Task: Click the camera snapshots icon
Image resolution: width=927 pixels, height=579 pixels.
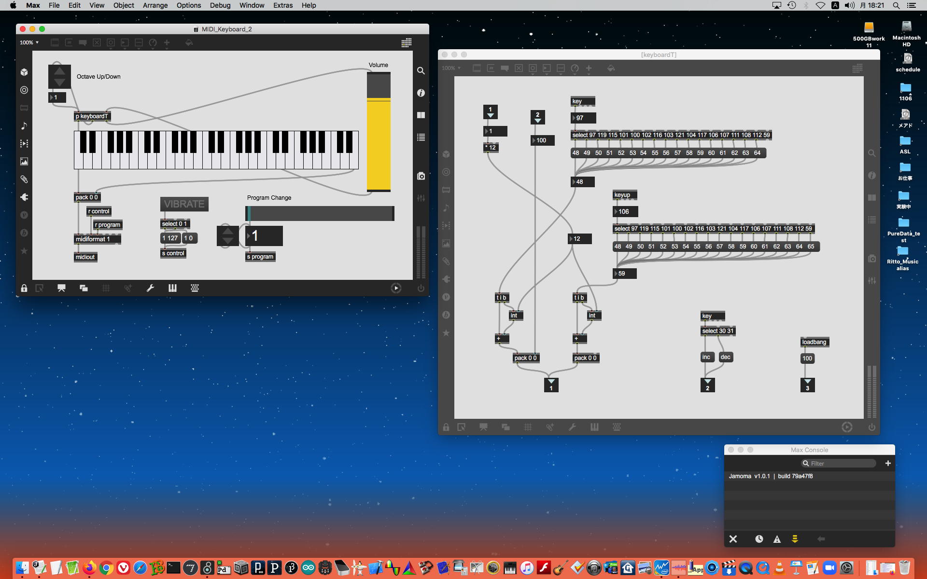Action: point(421,176)
